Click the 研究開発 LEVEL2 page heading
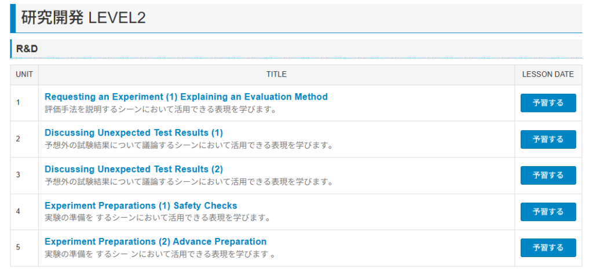This screenshot has height=275, width=593. 83,19
